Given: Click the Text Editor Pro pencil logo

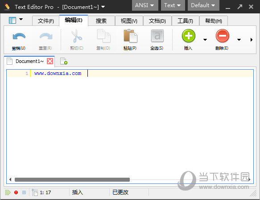Looking at the screenshot, I should point(7,7).
